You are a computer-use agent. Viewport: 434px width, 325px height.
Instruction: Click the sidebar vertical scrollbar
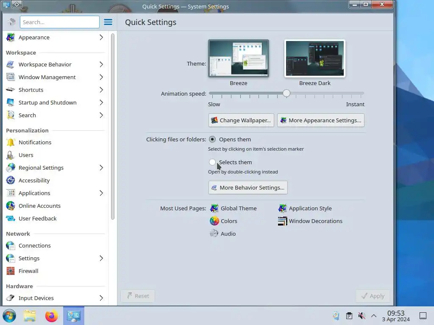click(113, 127)
